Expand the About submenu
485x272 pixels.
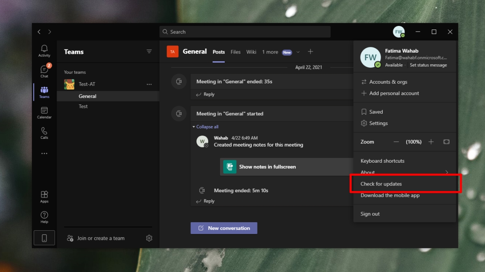pyautogui.click(x=404, y=172)
